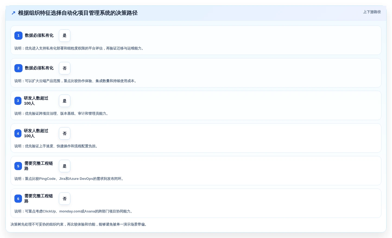Click 研发人数超过100人 label in step 4
392x238 pixels.
pos(36,133)
